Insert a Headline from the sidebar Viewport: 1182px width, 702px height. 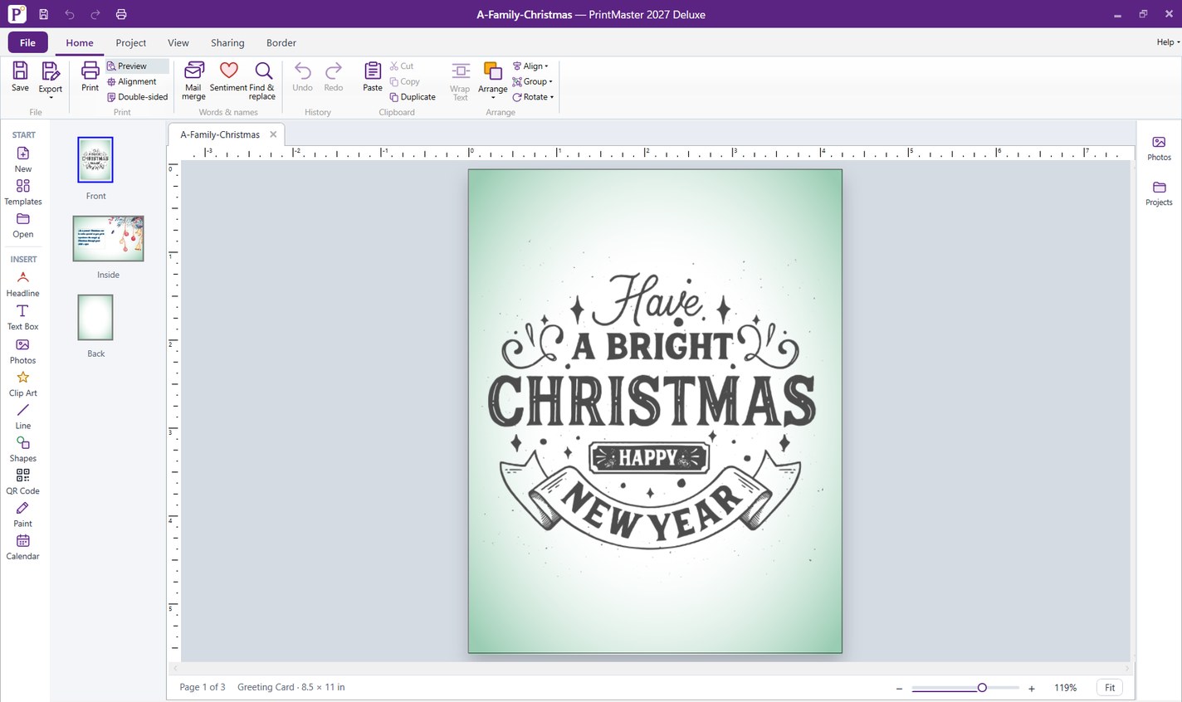tap(23, 284)
